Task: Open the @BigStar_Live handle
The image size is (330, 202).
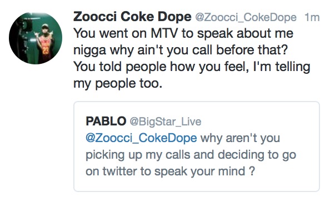Action: [x=166, y=122]
